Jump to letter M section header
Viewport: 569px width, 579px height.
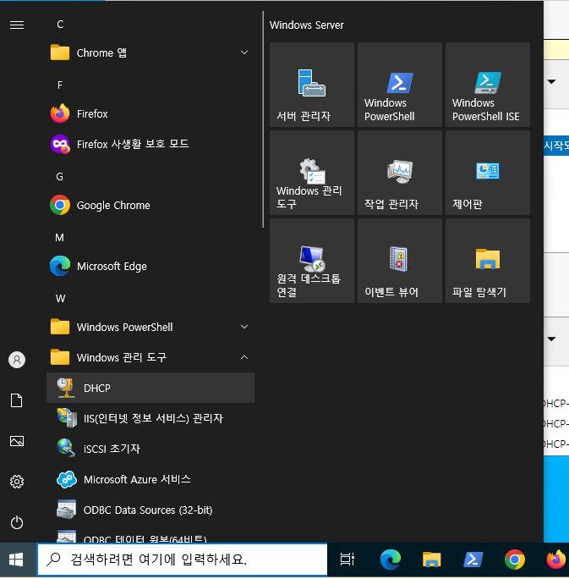point(60,238)
